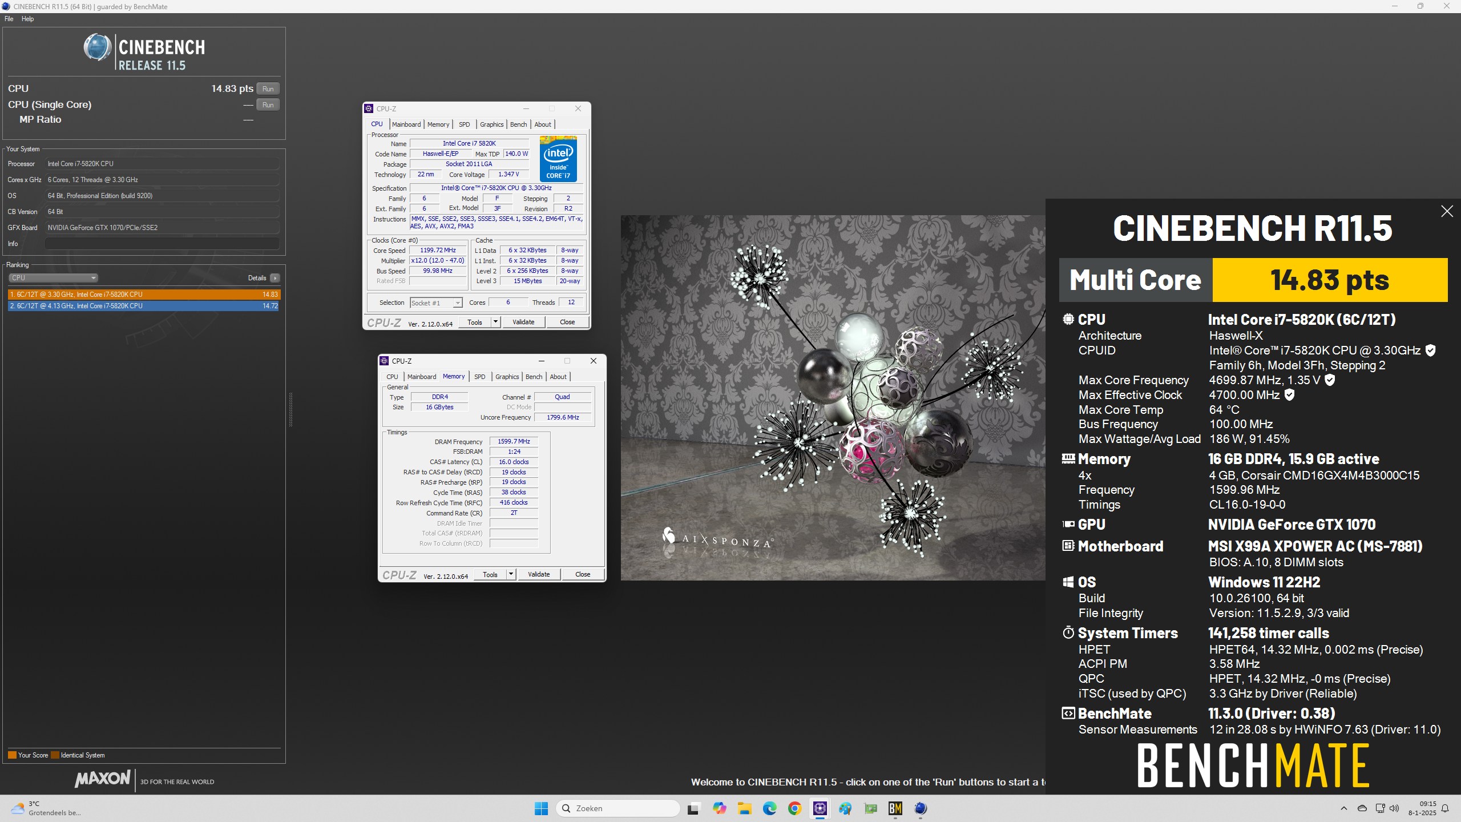Click the Core Speed value 1199.72 MHz
1461x822 pixels.
click(x=438, y=251)
